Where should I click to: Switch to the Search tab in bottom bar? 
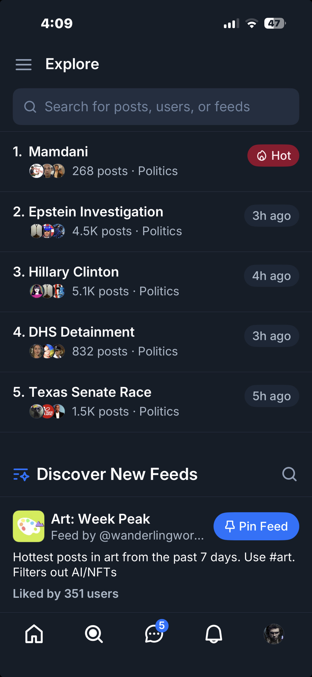click(x=94, y=634)
